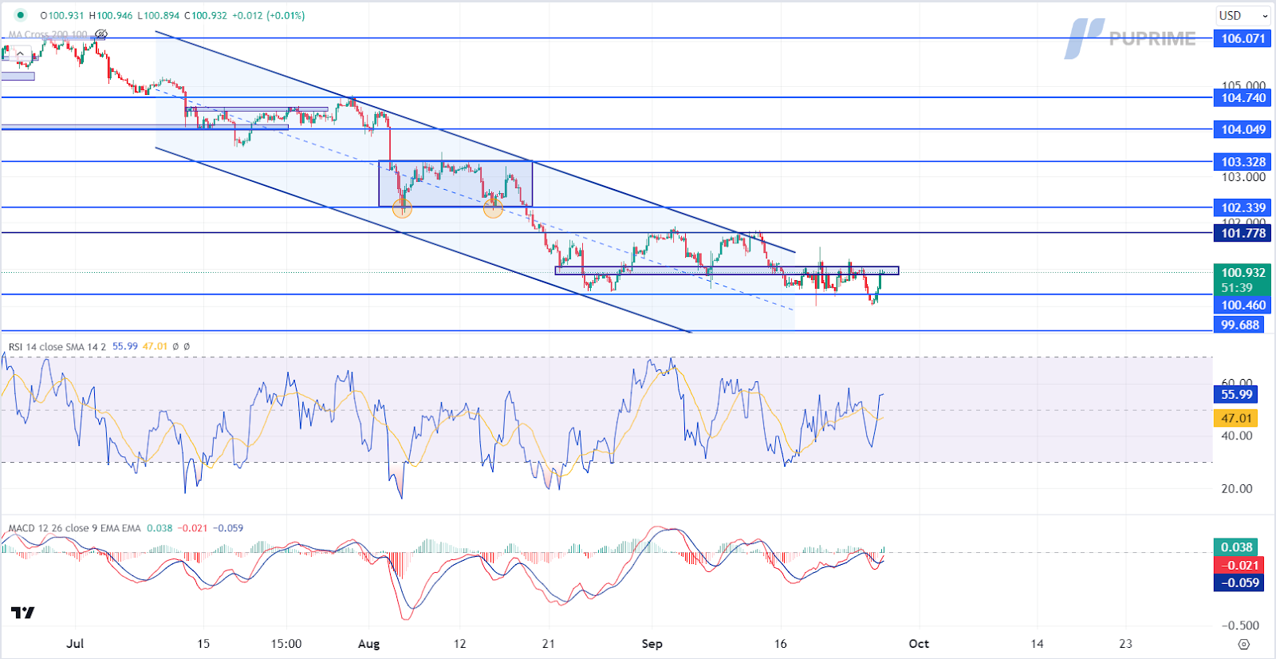Viewport: 1276px width, 659px height.
Task: Open chart settings gear icon in the corner
Action: (1243, 644)
